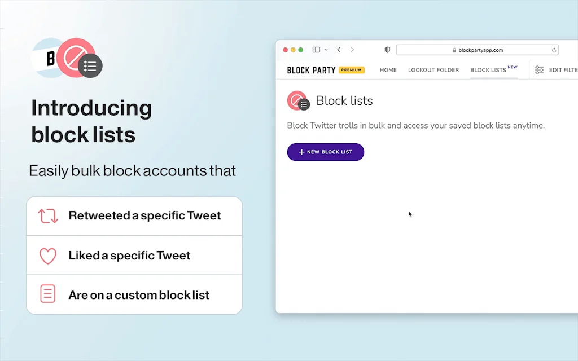
Task: Go forward using the right navigation arrow
Action: [x=352, y=50]
